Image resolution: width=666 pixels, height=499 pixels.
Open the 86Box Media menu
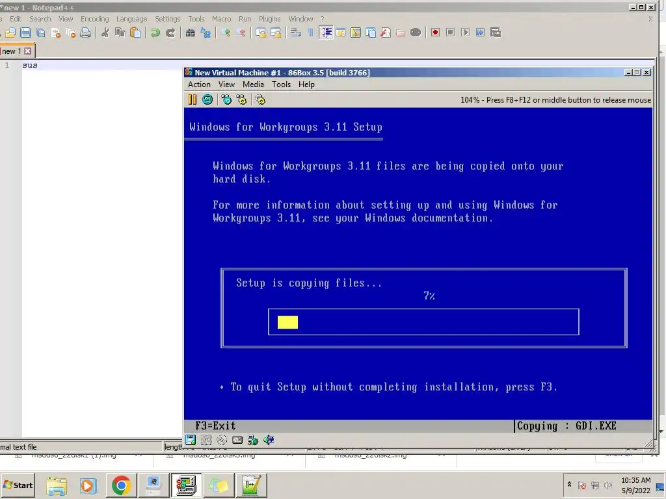[x=253, y=84]
